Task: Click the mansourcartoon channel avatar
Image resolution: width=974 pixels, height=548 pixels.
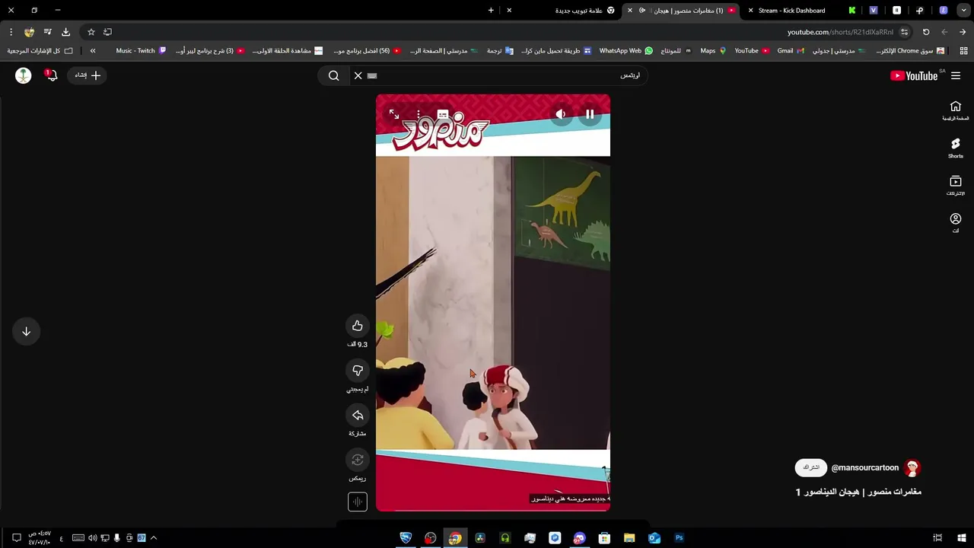Action: [x=912, y=467]
